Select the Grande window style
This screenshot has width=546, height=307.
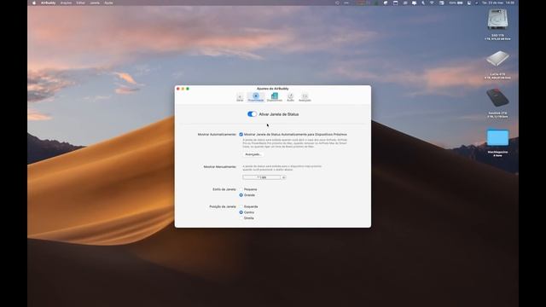pos(241,195)
